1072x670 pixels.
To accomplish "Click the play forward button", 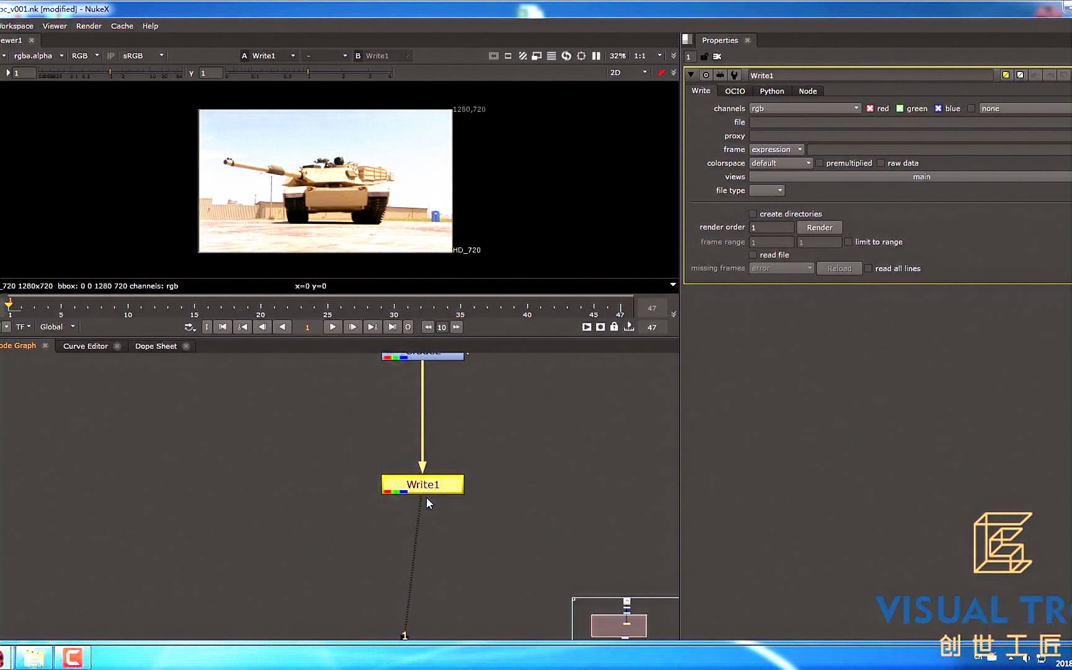I will pos(333,327).
